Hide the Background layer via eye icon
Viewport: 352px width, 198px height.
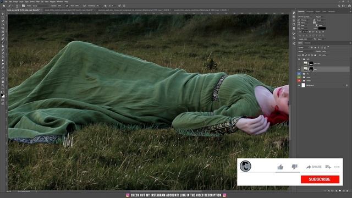point(299,85)
